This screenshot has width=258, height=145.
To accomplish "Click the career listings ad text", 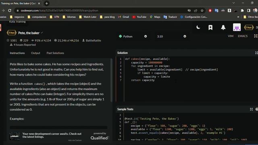I will 52,135.
